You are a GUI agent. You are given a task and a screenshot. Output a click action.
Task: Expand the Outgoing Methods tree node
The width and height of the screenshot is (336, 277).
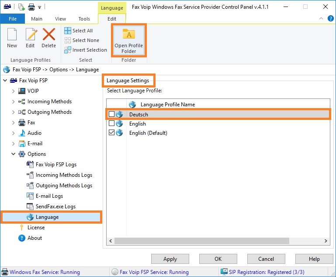tap(13, 112)
